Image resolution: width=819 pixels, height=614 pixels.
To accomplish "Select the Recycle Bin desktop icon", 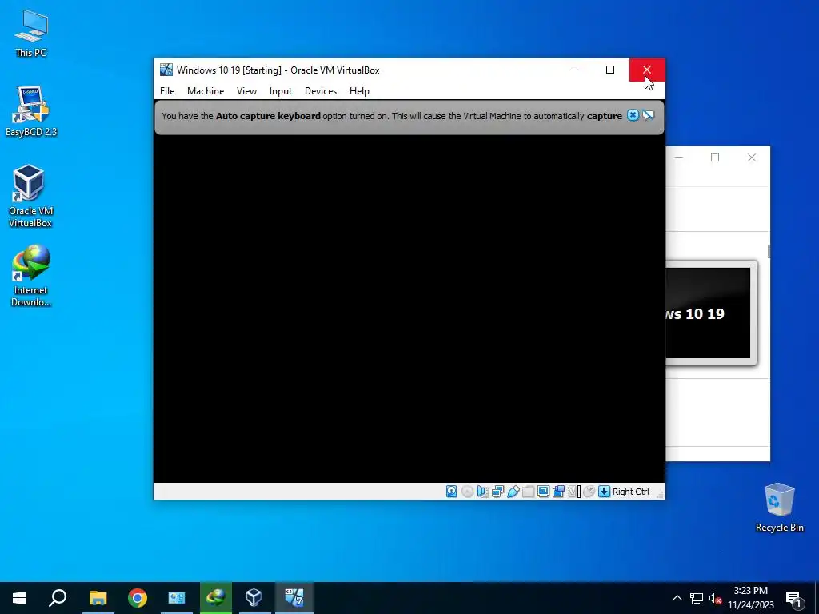I will point(779,508).
